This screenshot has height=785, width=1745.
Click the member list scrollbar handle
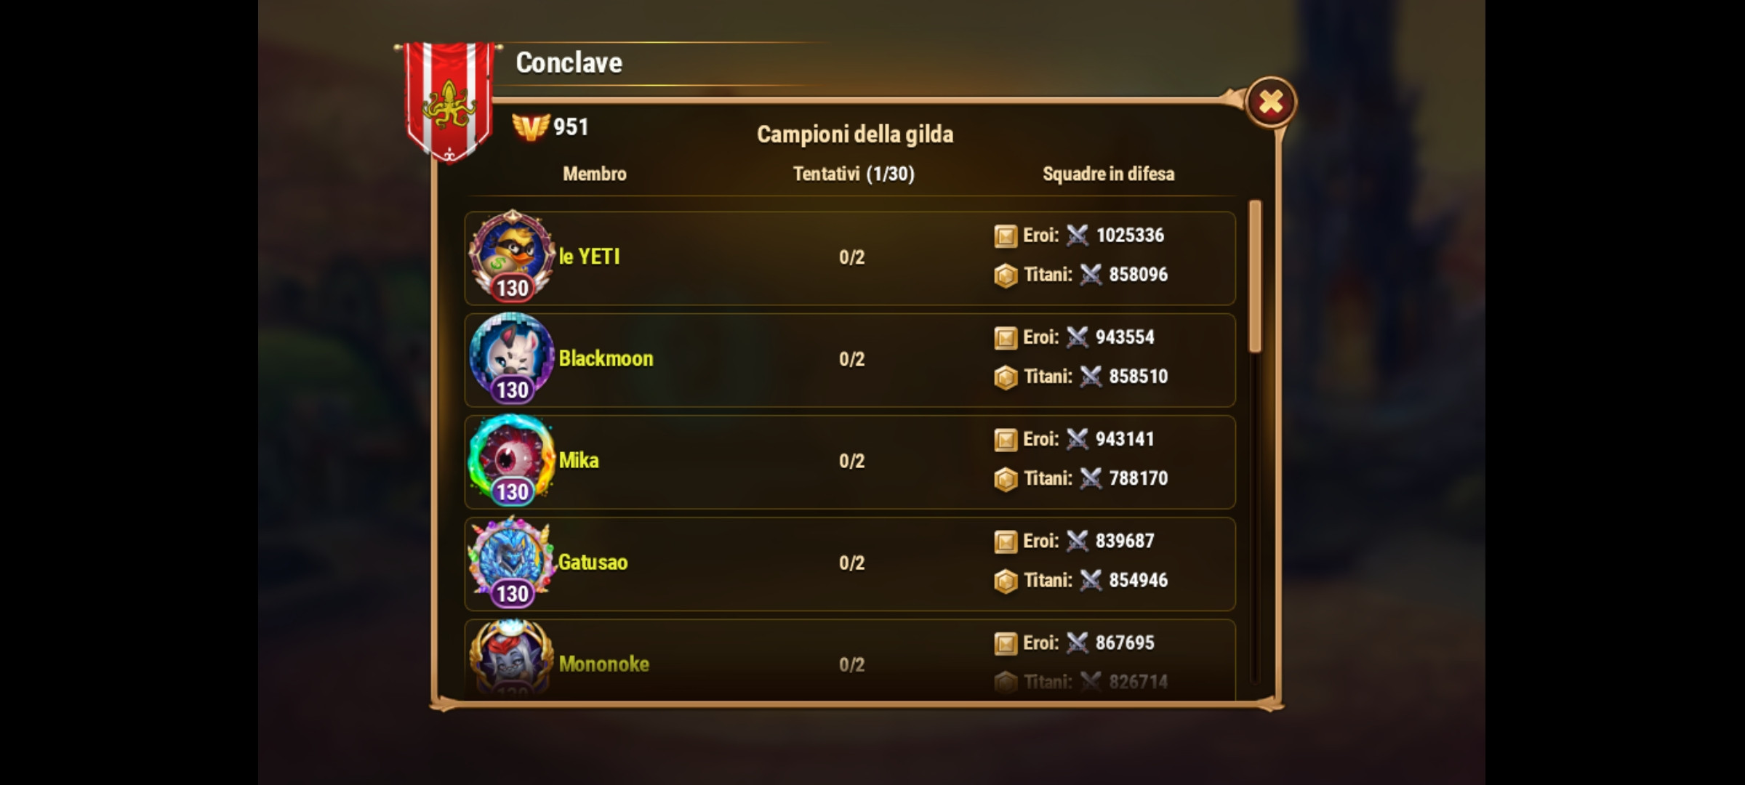click(1255, 276)
